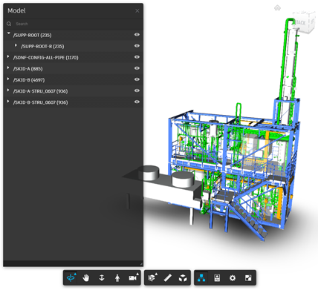318x290 pixels.
Task: Activate the Measure ruler tool
Action: 168,278
